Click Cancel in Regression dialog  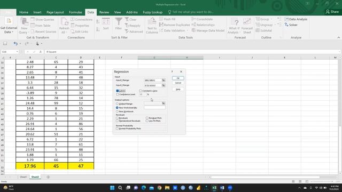point(178,83)
